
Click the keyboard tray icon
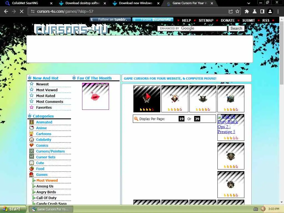(255, 209)
